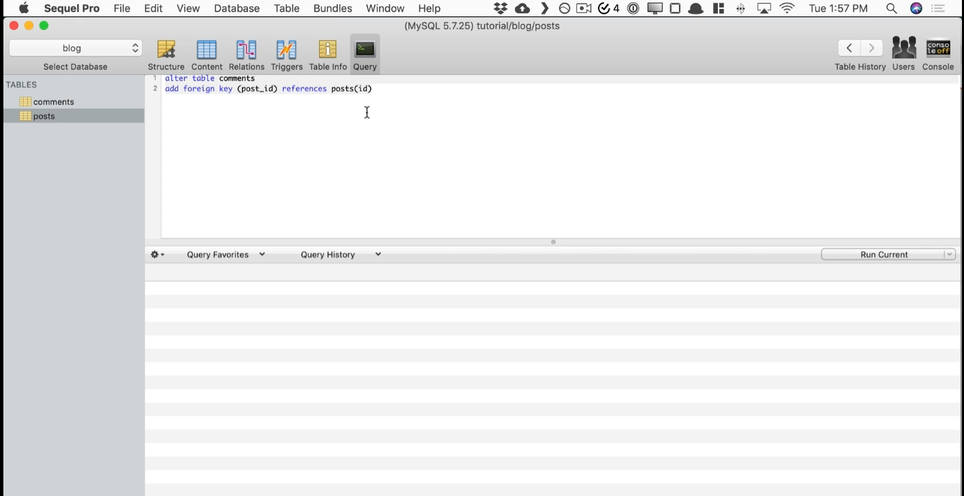Open the blog database selector
The image size is (964, 496).
click(x=76, y=48)
